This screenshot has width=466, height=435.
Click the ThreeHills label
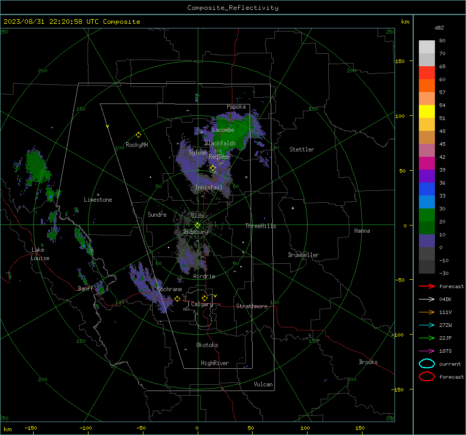tap(260, 226)
